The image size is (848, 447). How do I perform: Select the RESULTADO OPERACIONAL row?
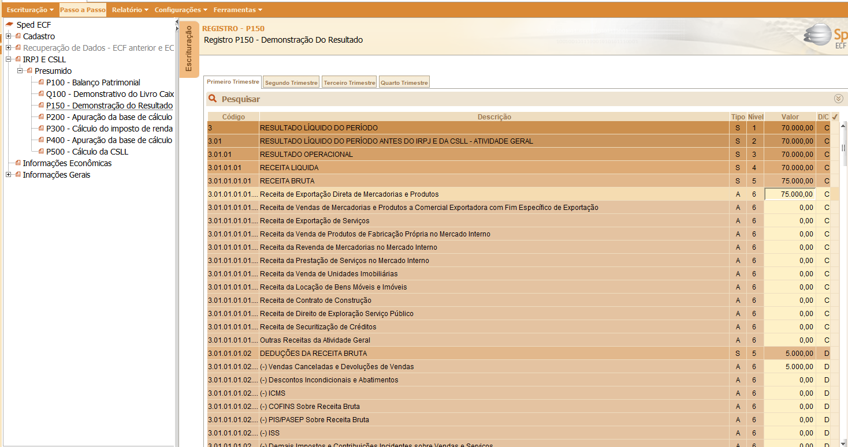point(523,155)
